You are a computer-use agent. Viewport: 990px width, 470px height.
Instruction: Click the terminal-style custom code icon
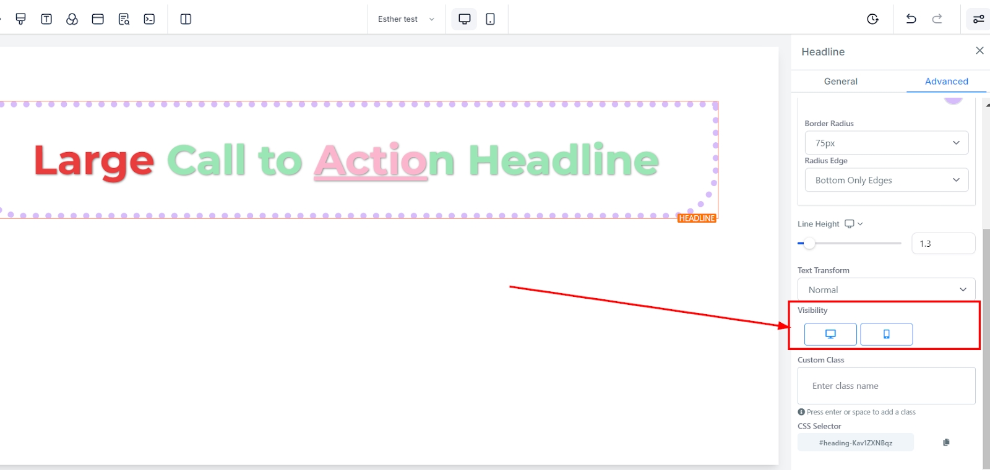pos(149,19)
